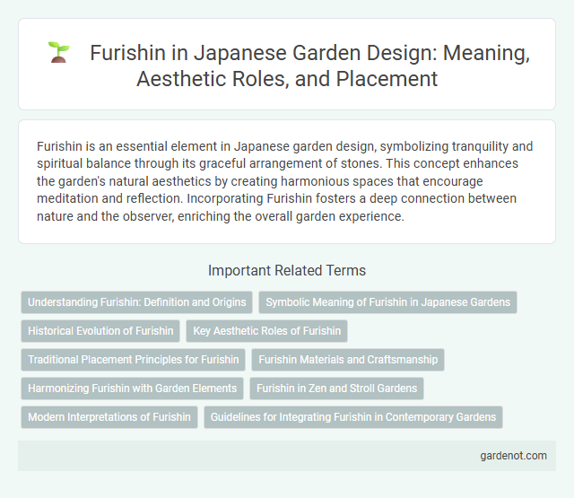Viewport: 574px width, 498px height.
Task: Open 'Understanding Furishin: Definition and Origins' tag
Action: [137, 302]
